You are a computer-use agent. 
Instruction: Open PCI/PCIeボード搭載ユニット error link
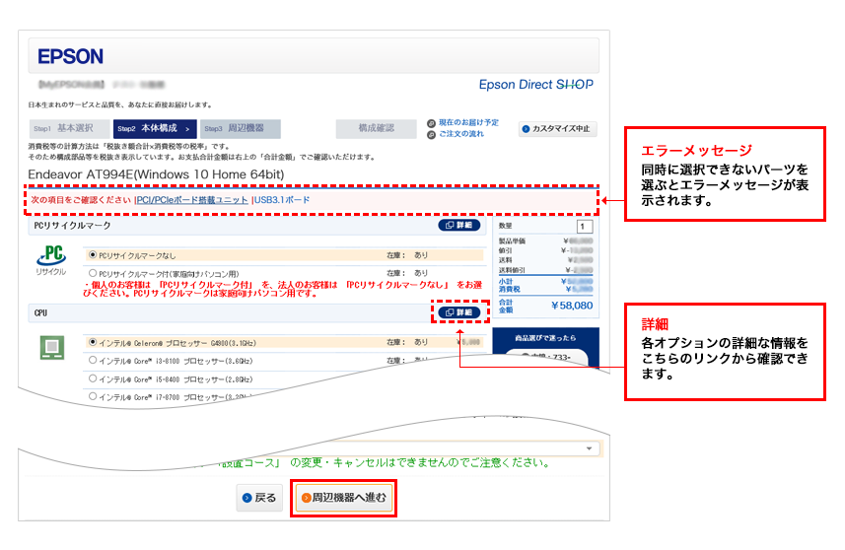click(192, 200)
